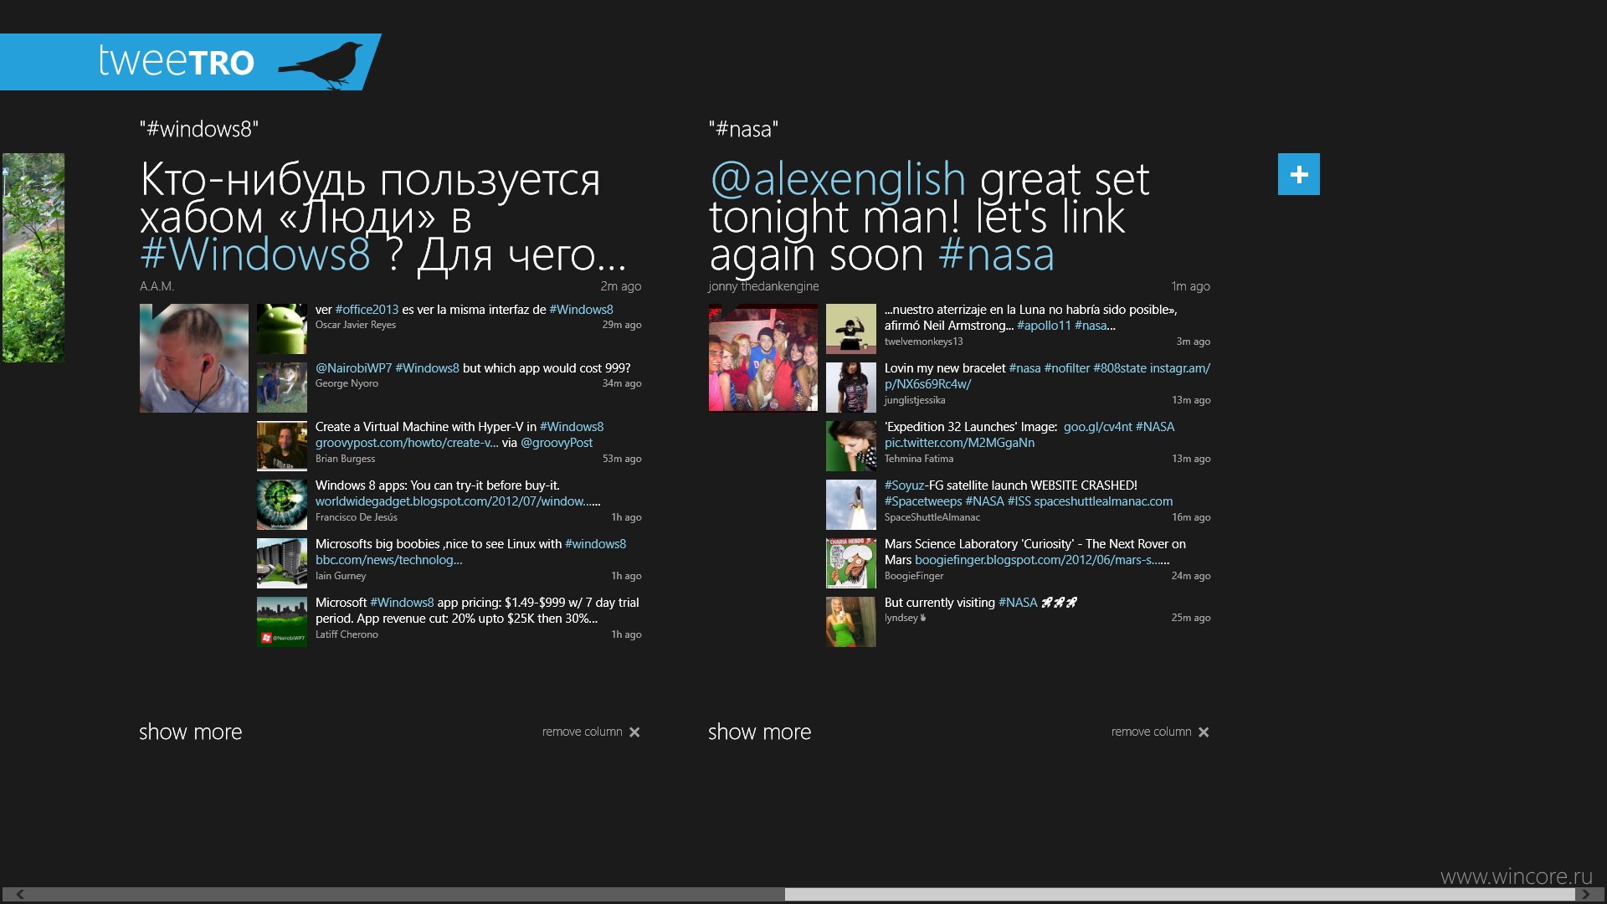
Task: Click the A.A.M. author name
Action: tap(157, 286)
